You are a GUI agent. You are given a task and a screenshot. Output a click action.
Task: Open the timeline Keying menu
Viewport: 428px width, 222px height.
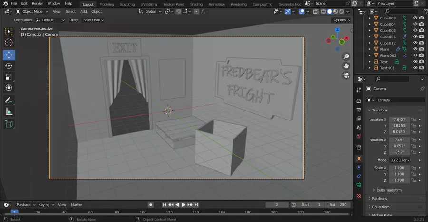pyautogui.click(x=46, y=205)
